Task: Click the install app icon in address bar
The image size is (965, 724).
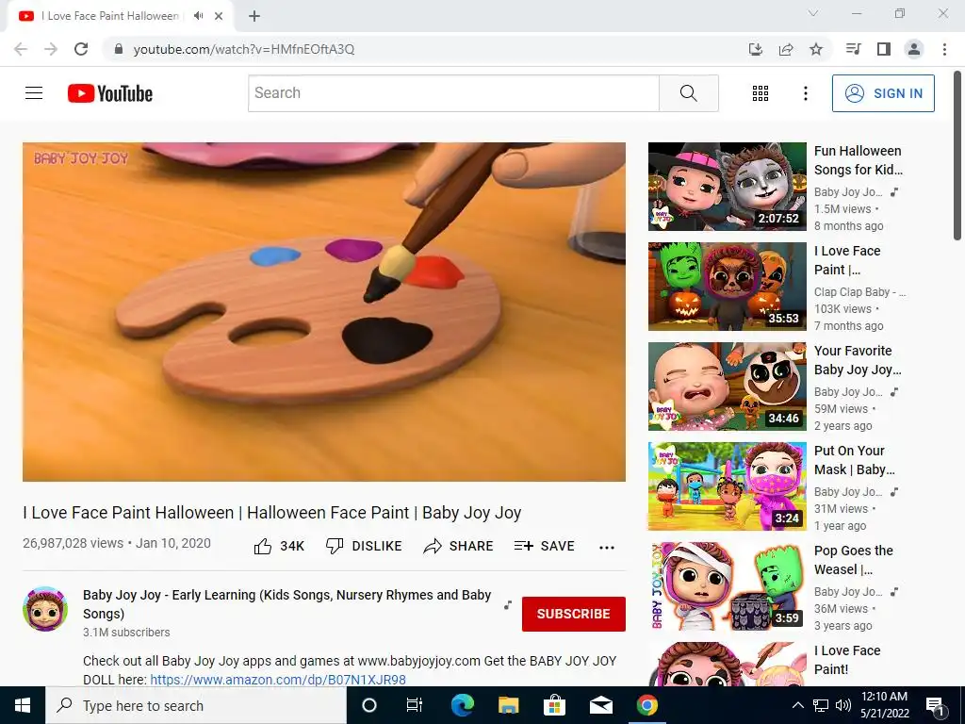Action: point(756,49)
